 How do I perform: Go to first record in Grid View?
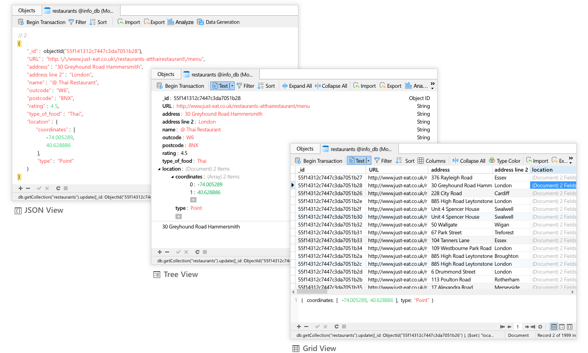pos(502,327)
